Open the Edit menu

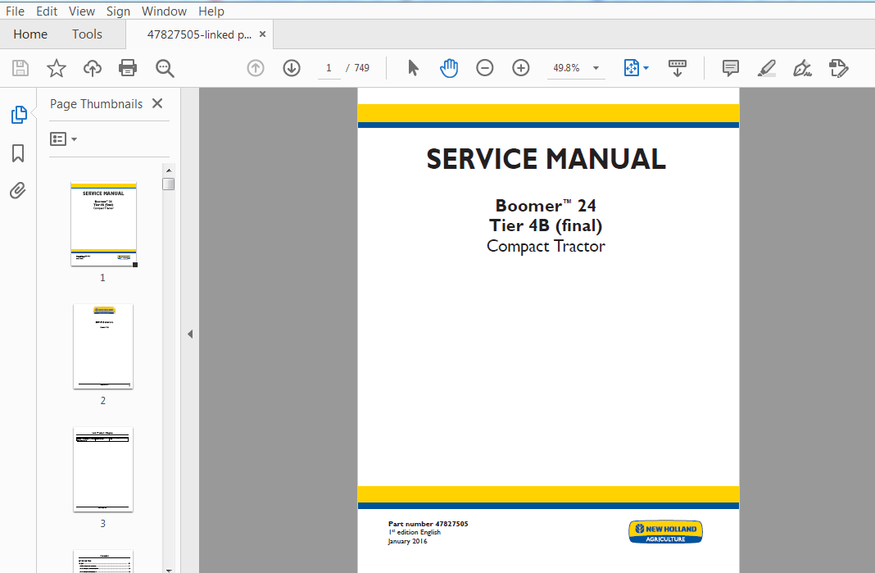click(x=47, y=11)
